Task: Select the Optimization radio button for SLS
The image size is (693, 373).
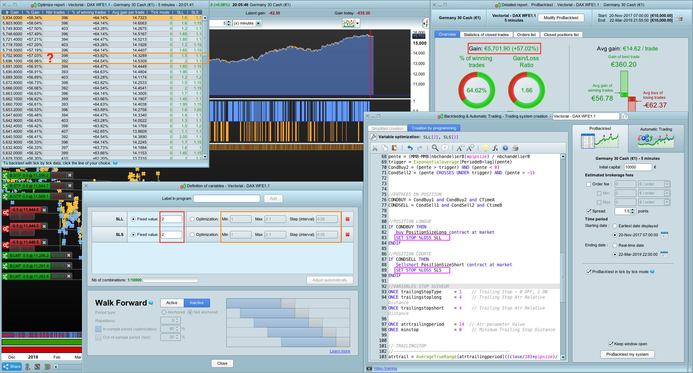Action: [x=192, y=234]
